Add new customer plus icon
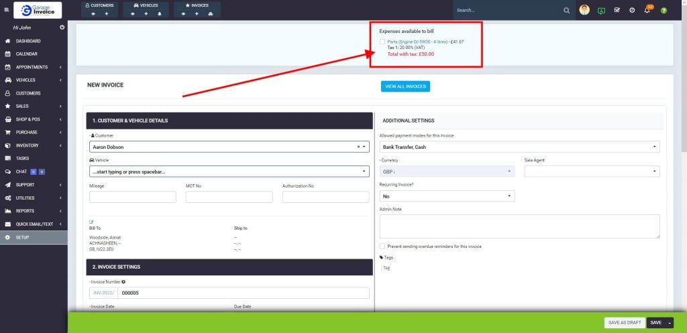 pos(106,14)
